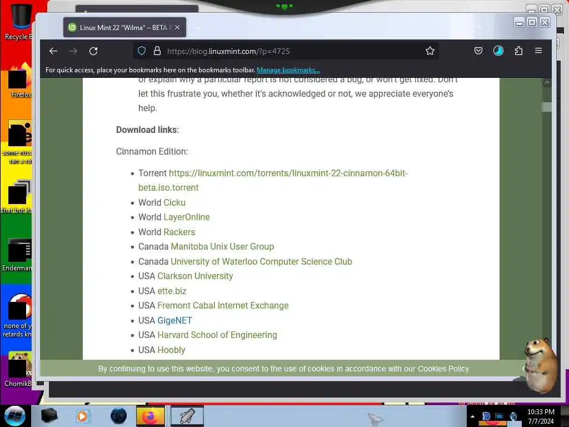Image resolution: width=569 pixels, height=427 pixels.
Task: Click the padlock site security icon
Action: click(x=157, y=51)
